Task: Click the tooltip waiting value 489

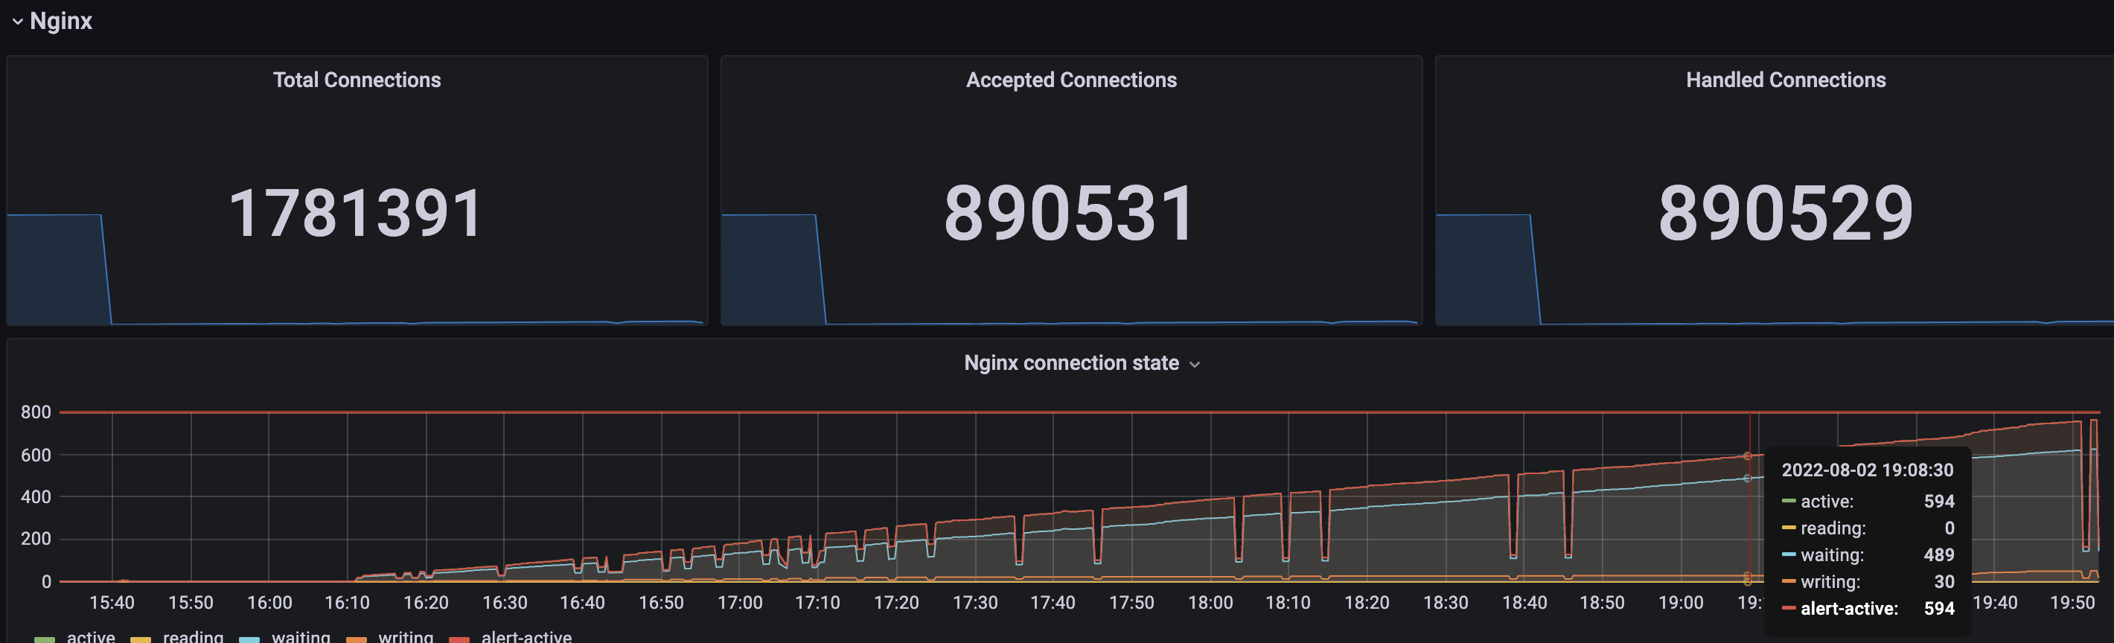Action: pos(1938,555)
